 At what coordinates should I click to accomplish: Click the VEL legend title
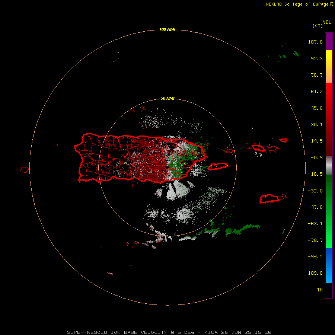click(x=327, y=22)
